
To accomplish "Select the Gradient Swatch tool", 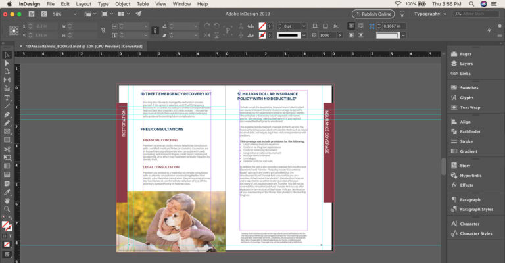I will pyautogui.click(x=7, y=166).
